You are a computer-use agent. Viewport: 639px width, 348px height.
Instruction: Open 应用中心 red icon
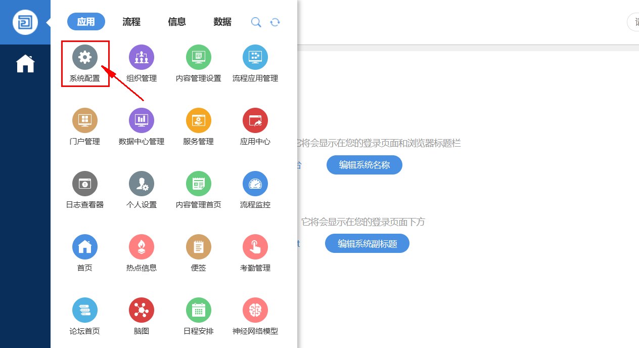(255, 120)
